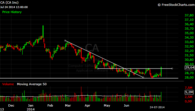Click the FreeStockCharts.com copyright label
Screen dimensions: 195x111
[x=176, y=5]
